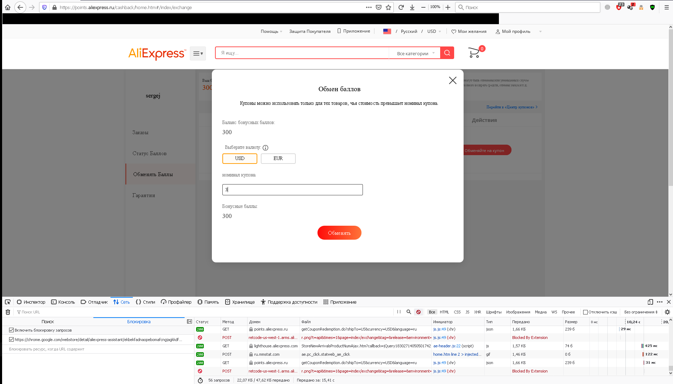Toggle Включить блокировку запросов checkbox

(x=12, y=330)
